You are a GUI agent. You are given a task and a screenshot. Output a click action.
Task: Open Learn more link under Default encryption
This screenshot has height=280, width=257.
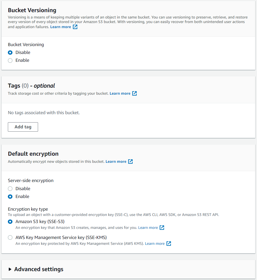click(116, 162)
